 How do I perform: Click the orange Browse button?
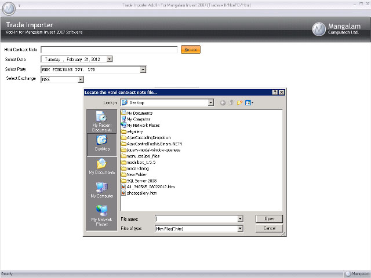191,50
